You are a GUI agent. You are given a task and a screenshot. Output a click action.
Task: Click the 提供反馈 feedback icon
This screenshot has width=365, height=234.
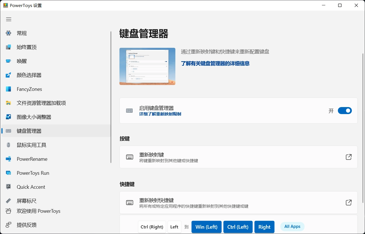[8, 225]
